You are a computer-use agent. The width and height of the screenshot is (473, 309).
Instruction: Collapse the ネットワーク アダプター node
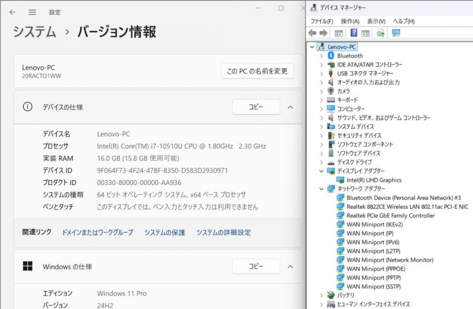coord(322,189)
